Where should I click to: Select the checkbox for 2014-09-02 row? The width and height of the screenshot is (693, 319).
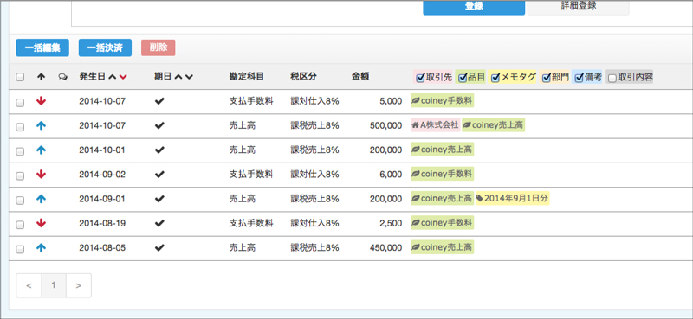tap(20, 175)
